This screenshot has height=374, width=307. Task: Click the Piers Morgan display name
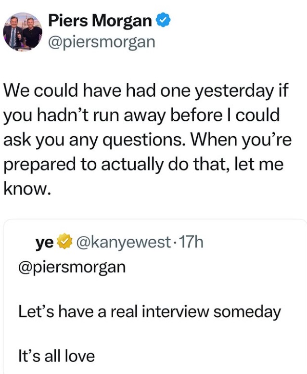(x=100, y=21)
